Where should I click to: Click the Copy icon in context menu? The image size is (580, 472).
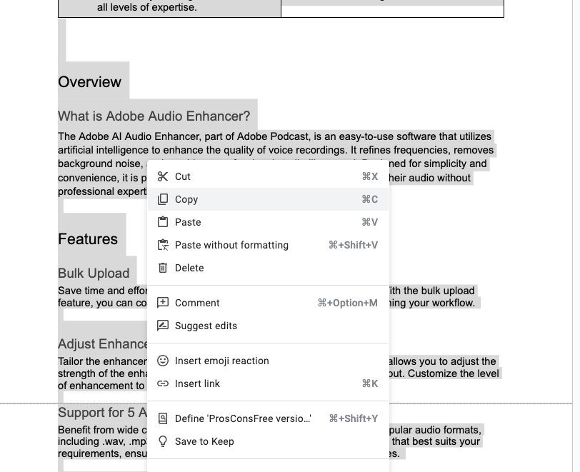click(x=163, y=199)
